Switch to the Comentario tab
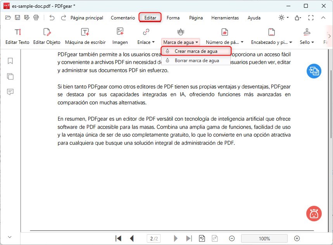333x245 pixels. click(x=123, y=17)
